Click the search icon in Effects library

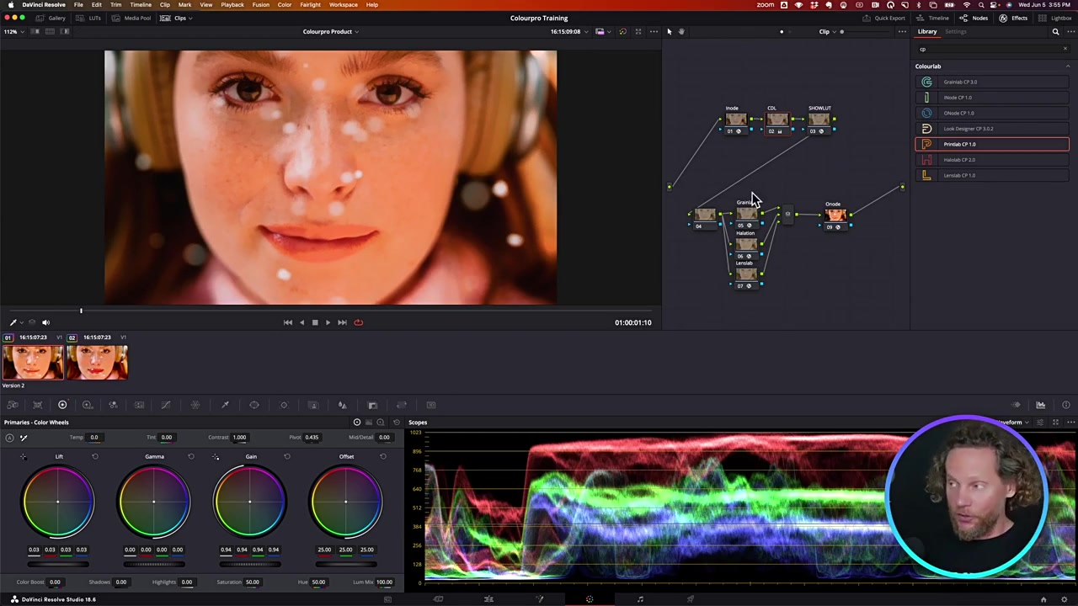coord(1055,32)
